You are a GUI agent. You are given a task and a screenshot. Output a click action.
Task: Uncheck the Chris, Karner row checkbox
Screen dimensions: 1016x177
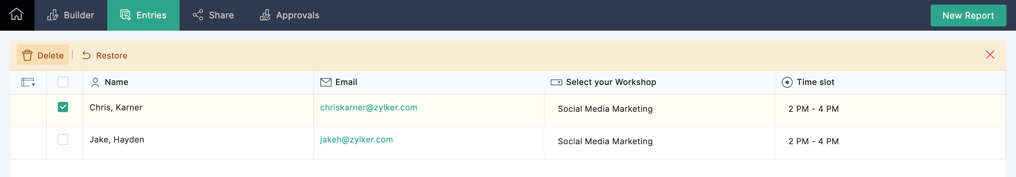coord(63,107)
